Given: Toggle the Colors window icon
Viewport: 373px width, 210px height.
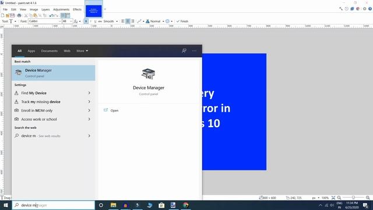Looking at the screenshot, I should (x=358, y=9).
